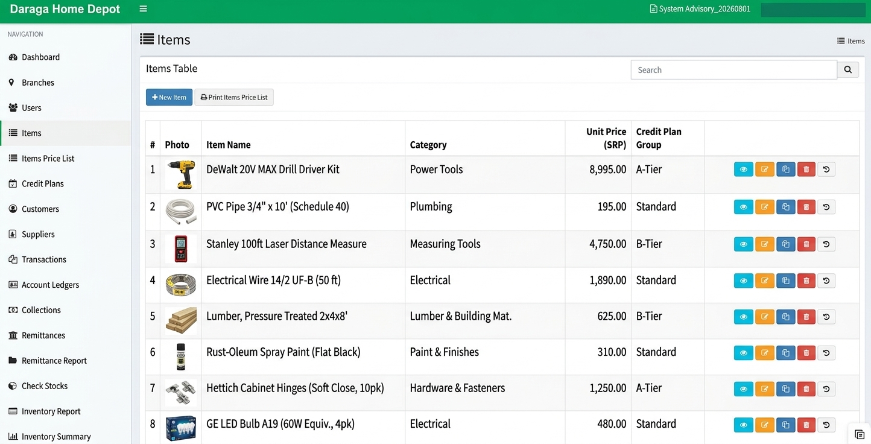
Task: Navigate to Inventory Report
Action: (x=65, y=411)
